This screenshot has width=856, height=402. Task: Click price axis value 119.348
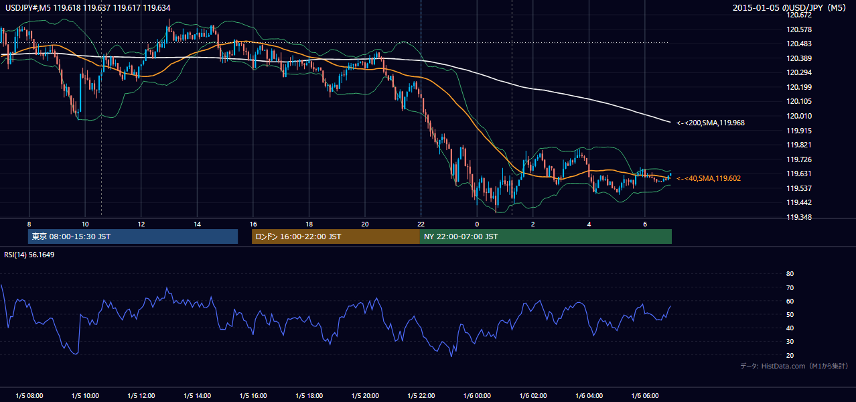(x=799, y=217)
